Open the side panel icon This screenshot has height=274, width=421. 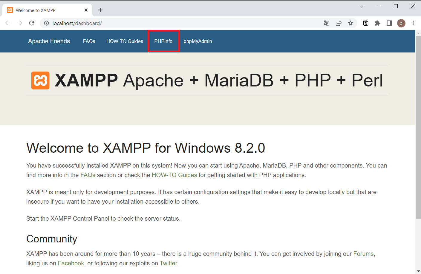point(389,23)
